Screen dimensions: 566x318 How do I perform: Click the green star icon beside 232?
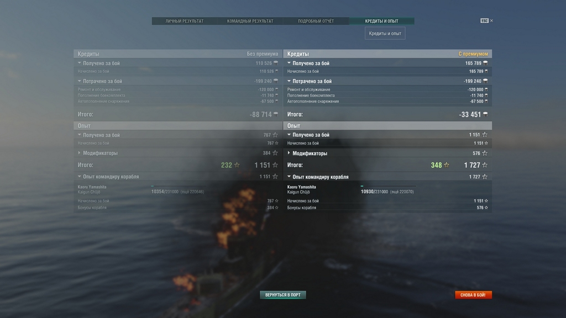pyautogui.click(x=237, y=165)
